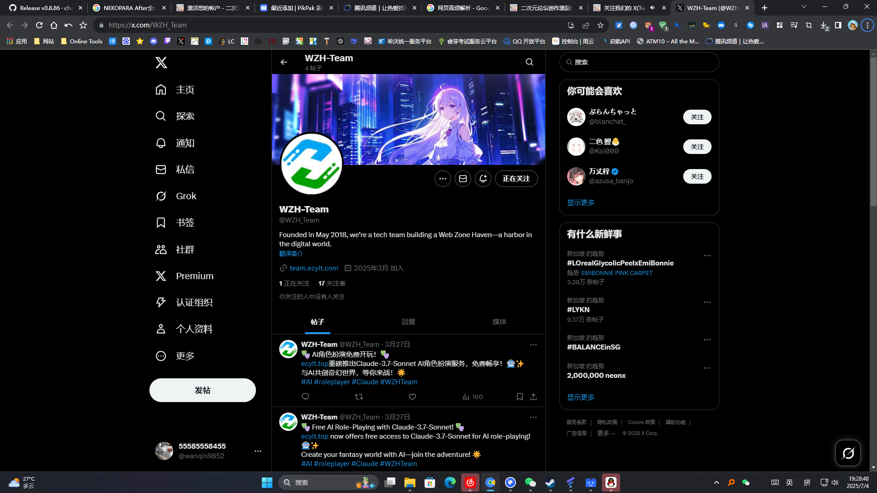This screenshot has height=493, width=877.
Task: Switch to 回复 replies tab
Action: 409,322
